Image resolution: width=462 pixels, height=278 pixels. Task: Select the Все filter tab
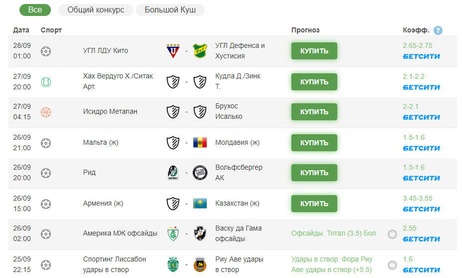tap(35, 10)
